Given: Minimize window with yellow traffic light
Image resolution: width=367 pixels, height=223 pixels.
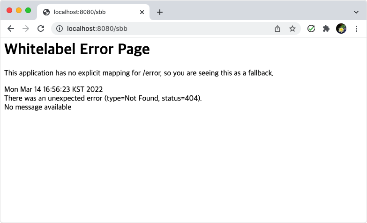Looking at the screenshot, I should 19,10.
